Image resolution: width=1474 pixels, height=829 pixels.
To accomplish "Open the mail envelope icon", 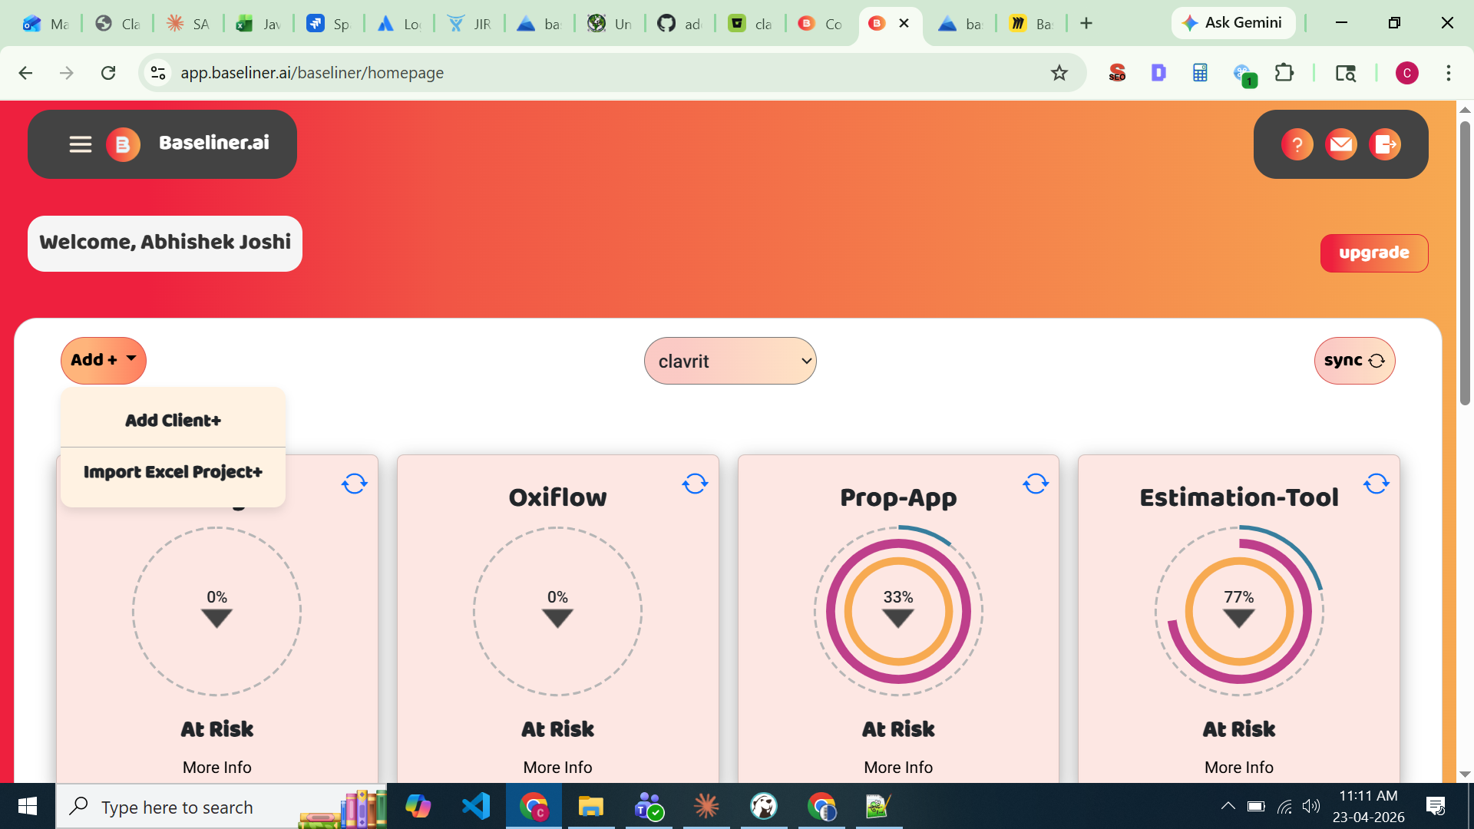I will coord(1341,144).
